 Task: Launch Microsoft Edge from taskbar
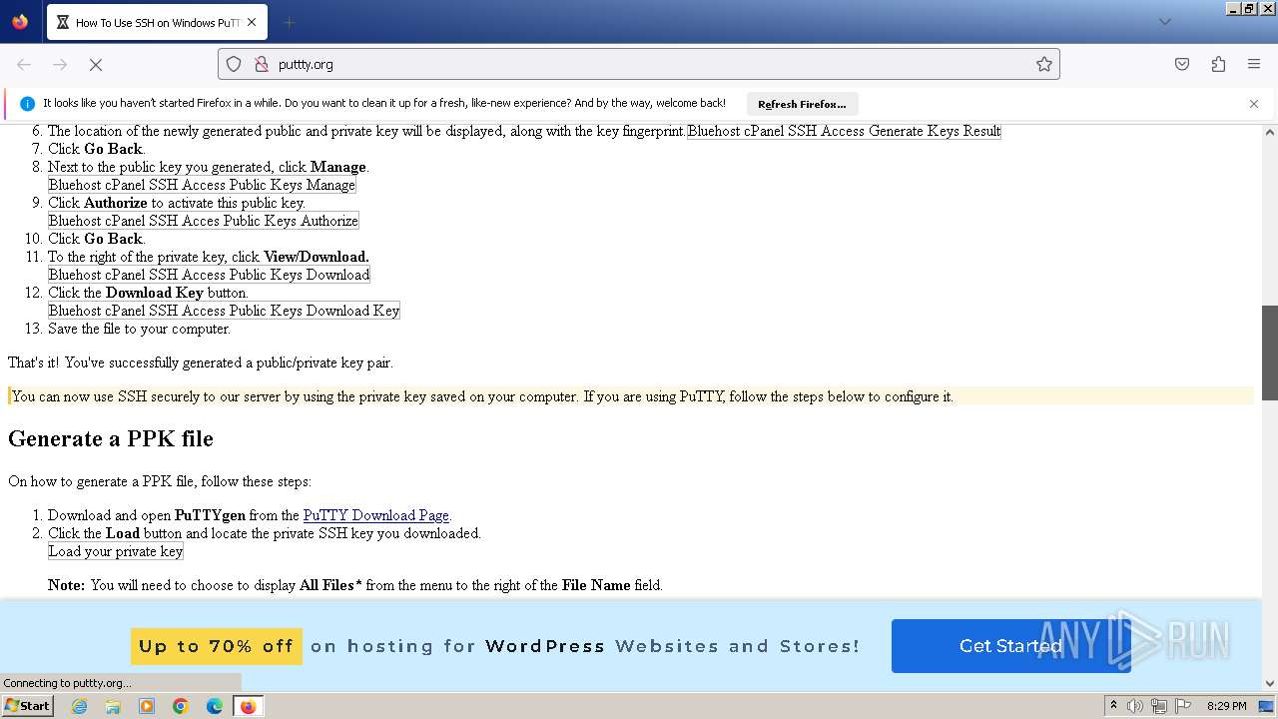coord(215,706)
